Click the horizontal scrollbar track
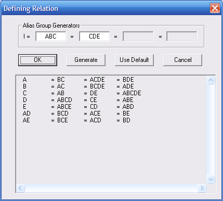This screenshot has height=201, width=223. [x=111, y=188]
